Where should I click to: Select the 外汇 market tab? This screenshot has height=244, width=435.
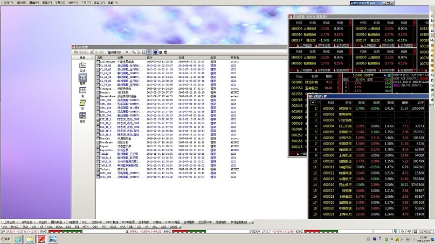tap(84, 222)
